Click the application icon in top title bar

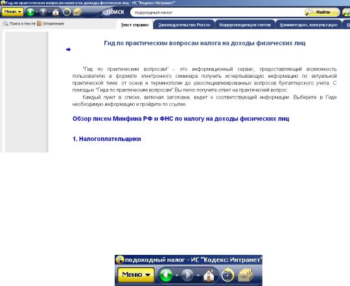[x=3, y=3]
